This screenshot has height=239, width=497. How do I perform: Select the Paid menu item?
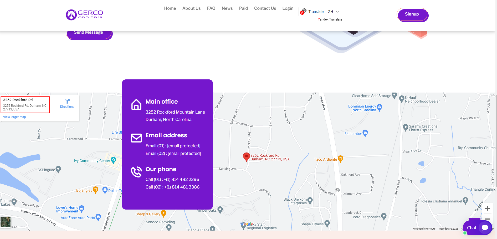pyautogui.click(x=243, y=8)
